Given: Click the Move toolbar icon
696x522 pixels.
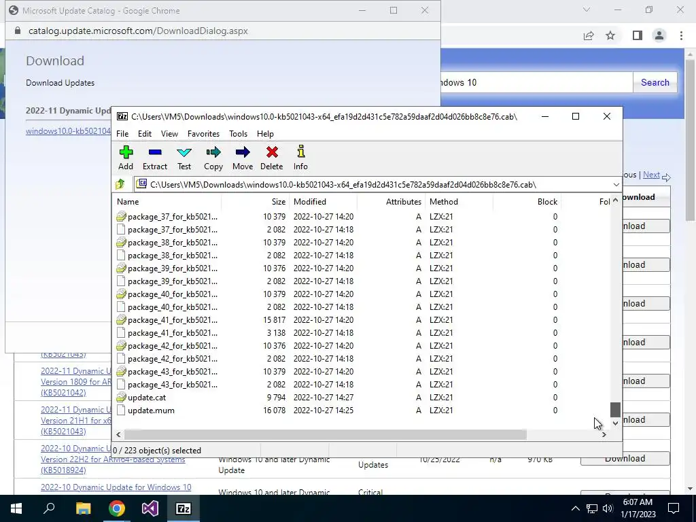Looking at the screenshot, I should tap(243, 153).
